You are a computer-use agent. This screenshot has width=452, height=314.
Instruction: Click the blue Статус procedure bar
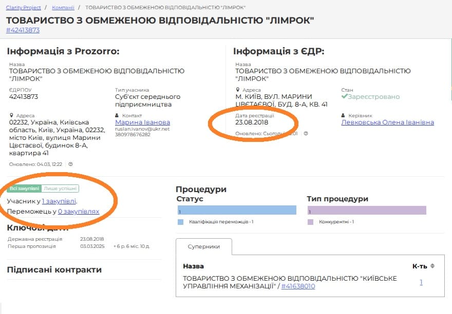[236, 211]
